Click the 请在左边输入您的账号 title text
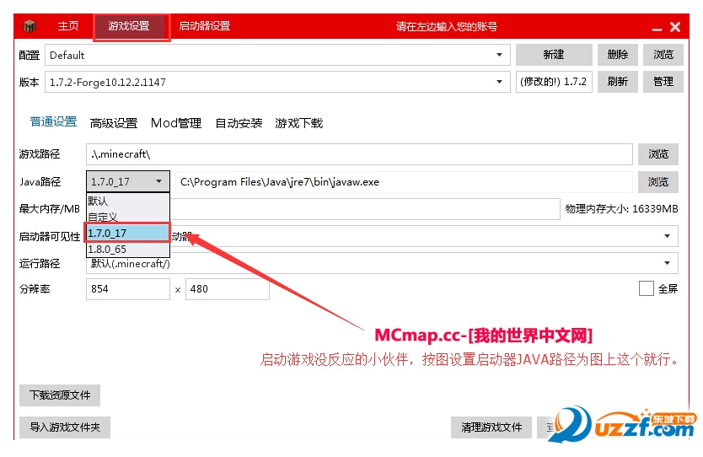 click(x=447, y=26)
